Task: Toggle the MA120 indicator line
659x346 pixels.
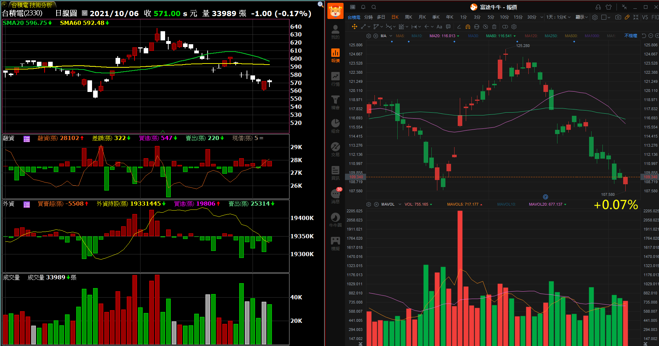Action: point(531,36)
